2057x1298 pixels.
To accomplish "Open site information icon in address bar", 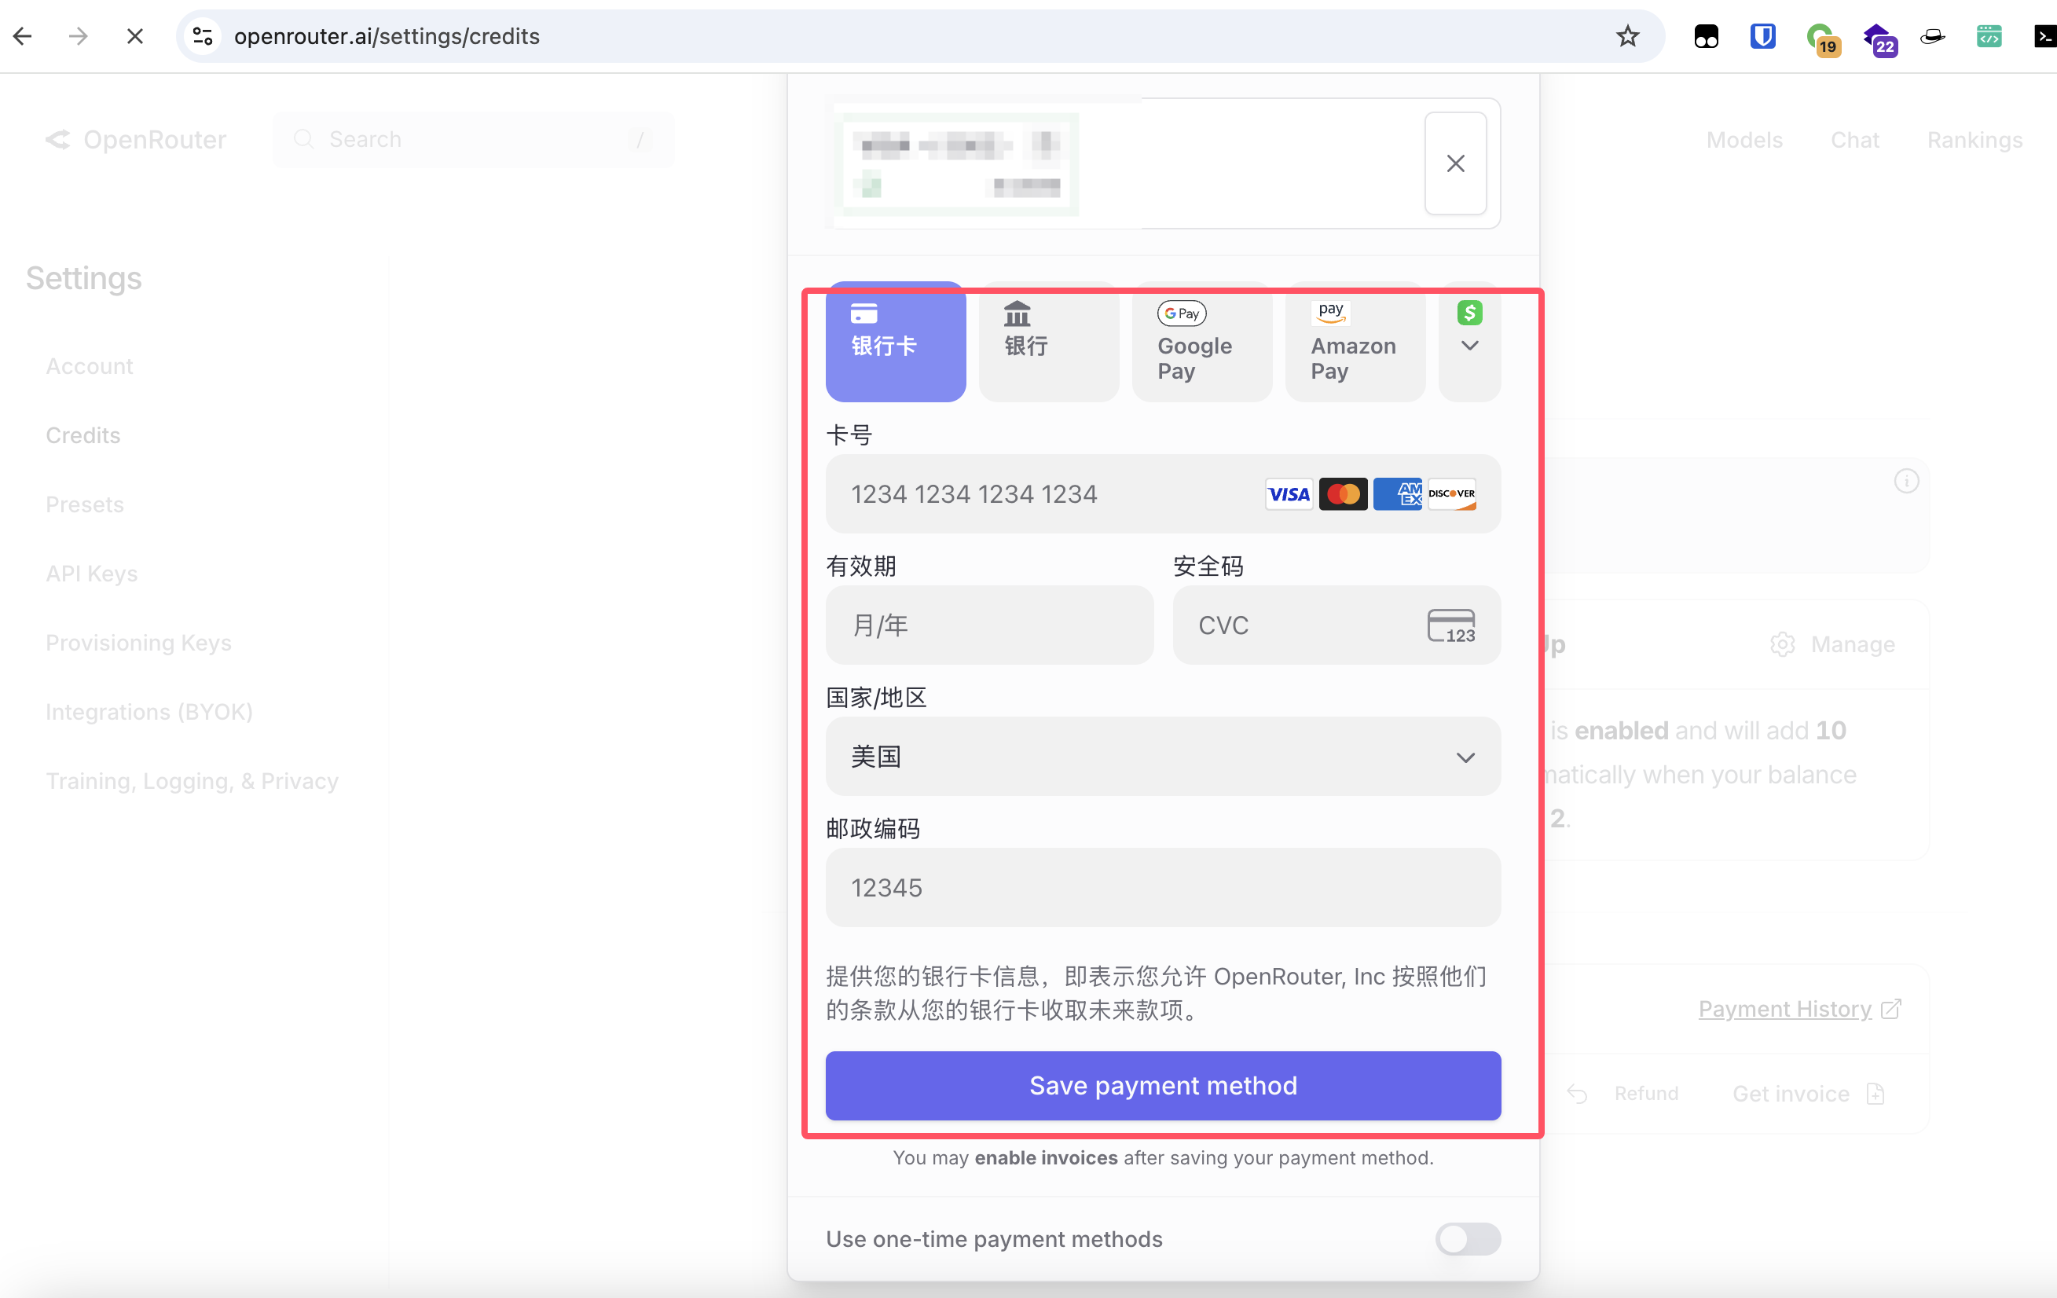I will pyautogui.click(x=203, y=36).
